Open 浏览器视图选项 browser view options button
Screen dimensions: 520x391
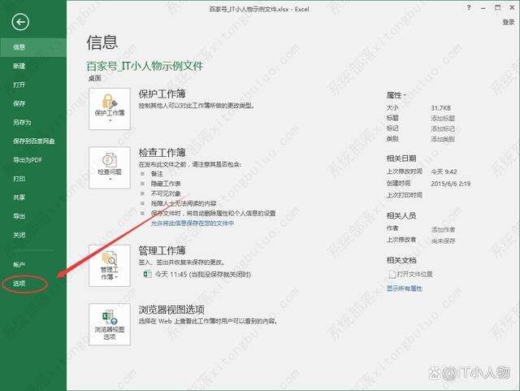click(x=110, y=324)
